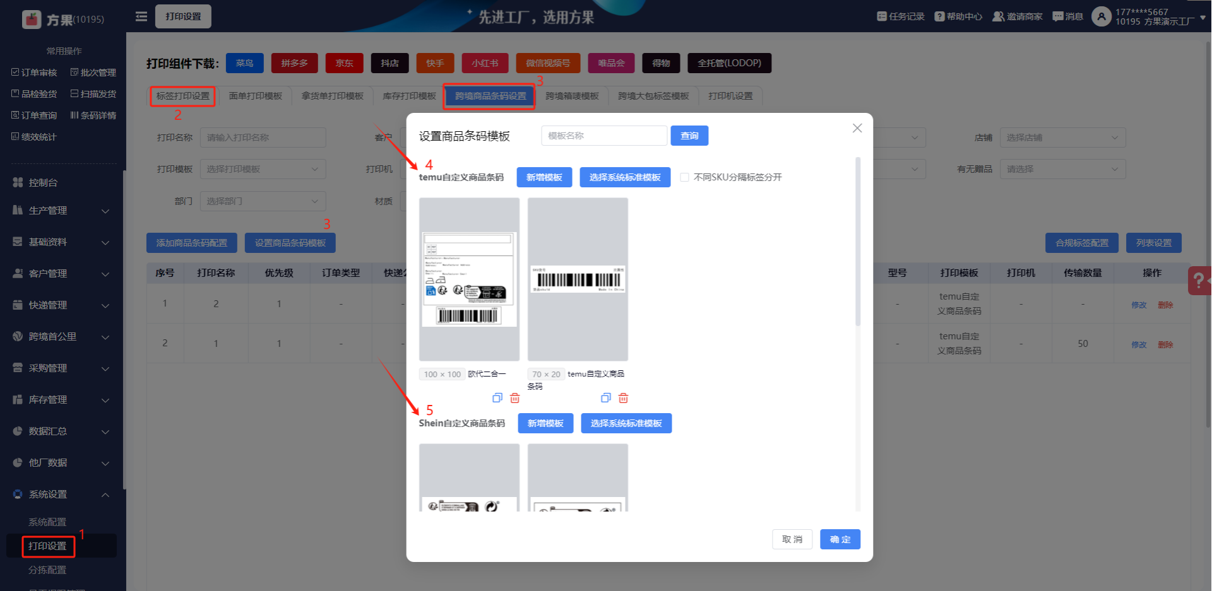1212x591 pixels.
Task: Open 合规标签配置
Action: [1082, 243]
